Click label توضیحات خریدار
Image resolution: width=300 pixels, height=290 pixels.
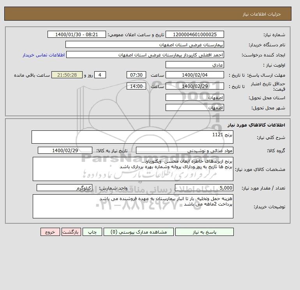[269, 207]
